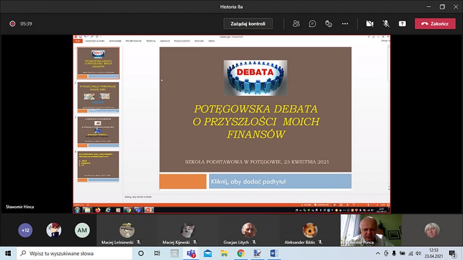Open Microsoft Teams from the taskbar
The height and width of the screenshot is (260, 463).
(x=191, y=253)
